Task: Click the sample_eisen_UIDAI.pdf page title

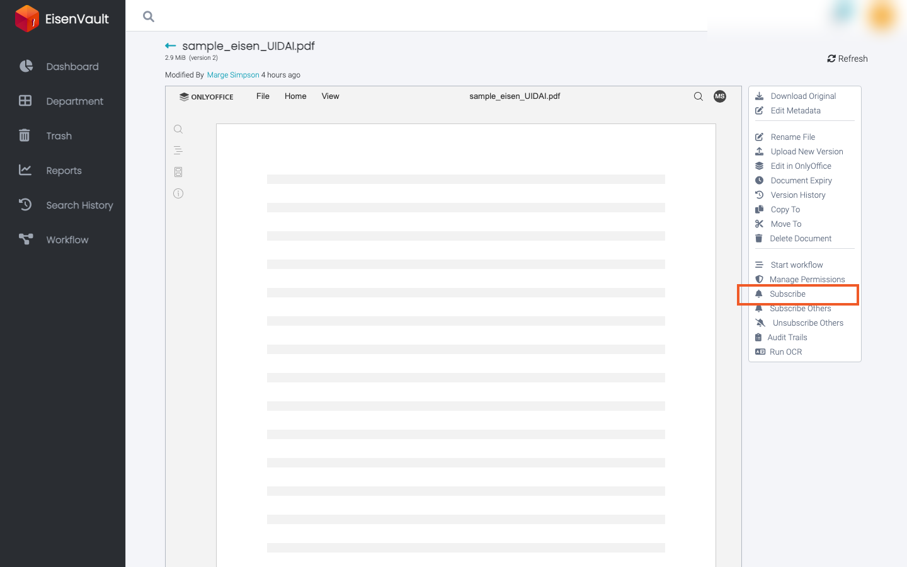Action: [248, 46]
